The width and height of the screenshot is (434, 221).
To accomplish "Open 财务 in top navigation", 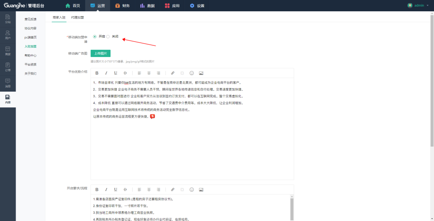I will [x=122, y=6].
